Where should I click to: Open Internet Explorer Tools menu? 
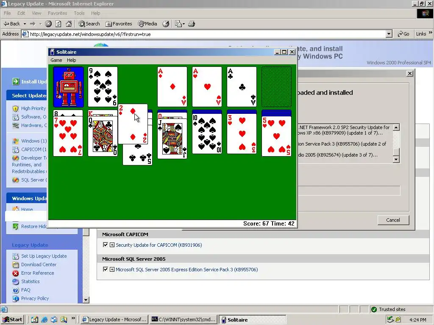(79, 13)
